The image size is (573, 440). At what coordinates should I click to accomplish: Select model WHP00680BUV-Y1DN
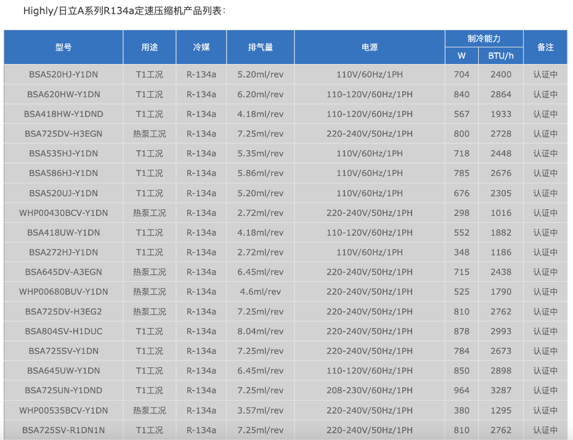[63, 292]
